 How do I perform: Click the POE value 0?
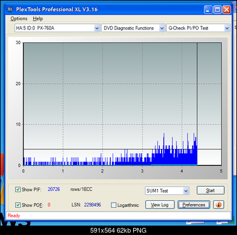[x=49, y=205]
